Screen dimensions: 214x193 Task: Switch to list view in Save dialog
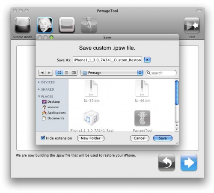[66, 73]
